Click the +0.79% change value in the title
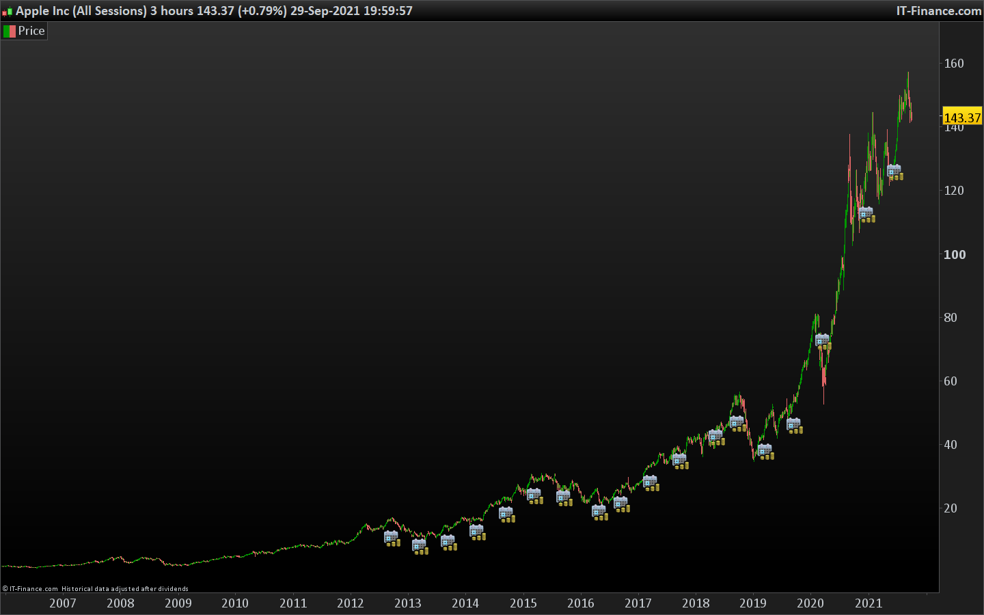 coord(262,11)
